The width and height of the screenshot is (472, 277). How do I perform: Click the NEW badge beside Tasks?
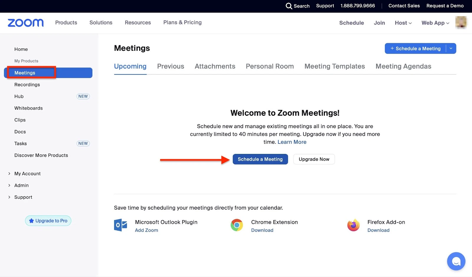point(83,144)
